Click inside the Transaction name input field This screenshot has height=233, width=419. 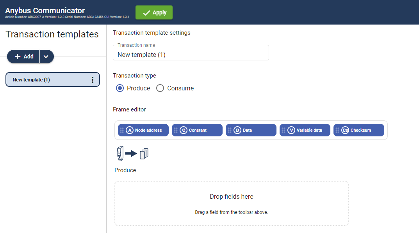[x=191, y=55]
